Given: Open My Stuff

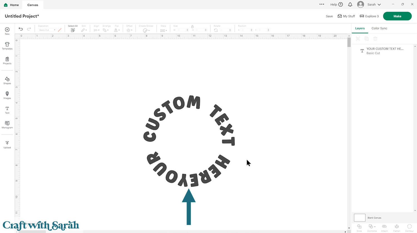Looking at the screenshot, I should (346, 16).
